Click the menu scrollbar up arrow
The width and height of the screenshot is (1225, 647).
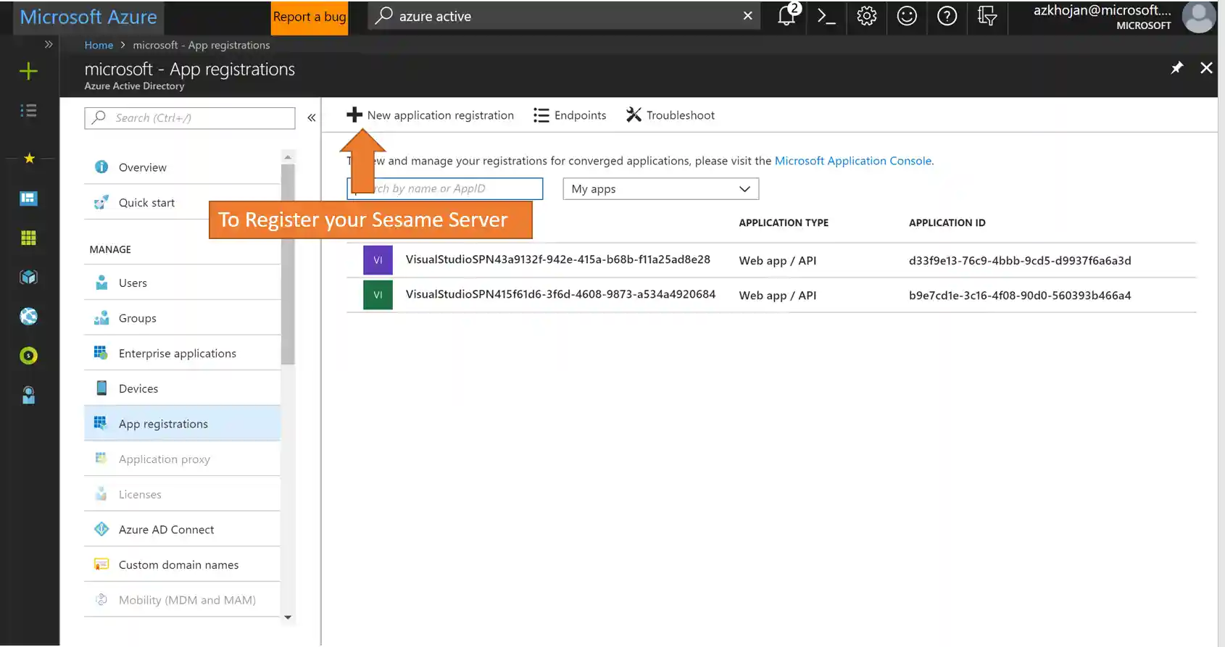coord(288,156)
